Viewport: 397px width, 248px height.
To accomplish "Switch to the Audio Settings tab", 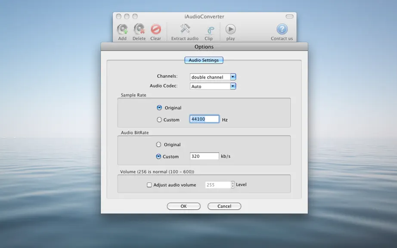I will 204,60.
